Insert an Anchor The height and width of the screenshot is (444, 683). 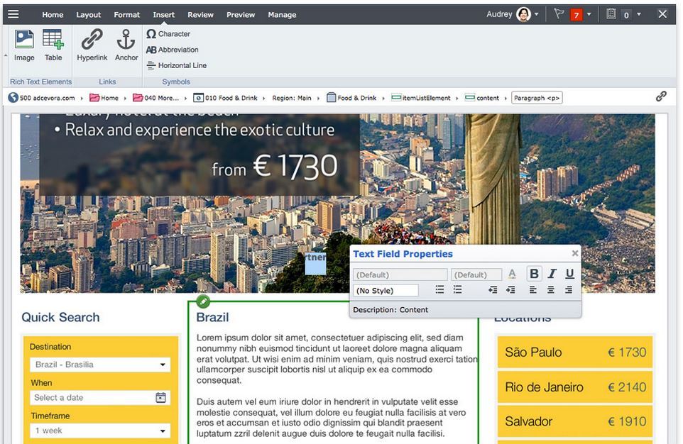pyautogui.click(x=126, y=45)
